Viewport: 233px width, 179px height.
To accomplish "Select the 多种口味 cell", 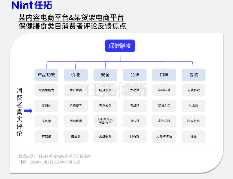I will tap(164, 121).
